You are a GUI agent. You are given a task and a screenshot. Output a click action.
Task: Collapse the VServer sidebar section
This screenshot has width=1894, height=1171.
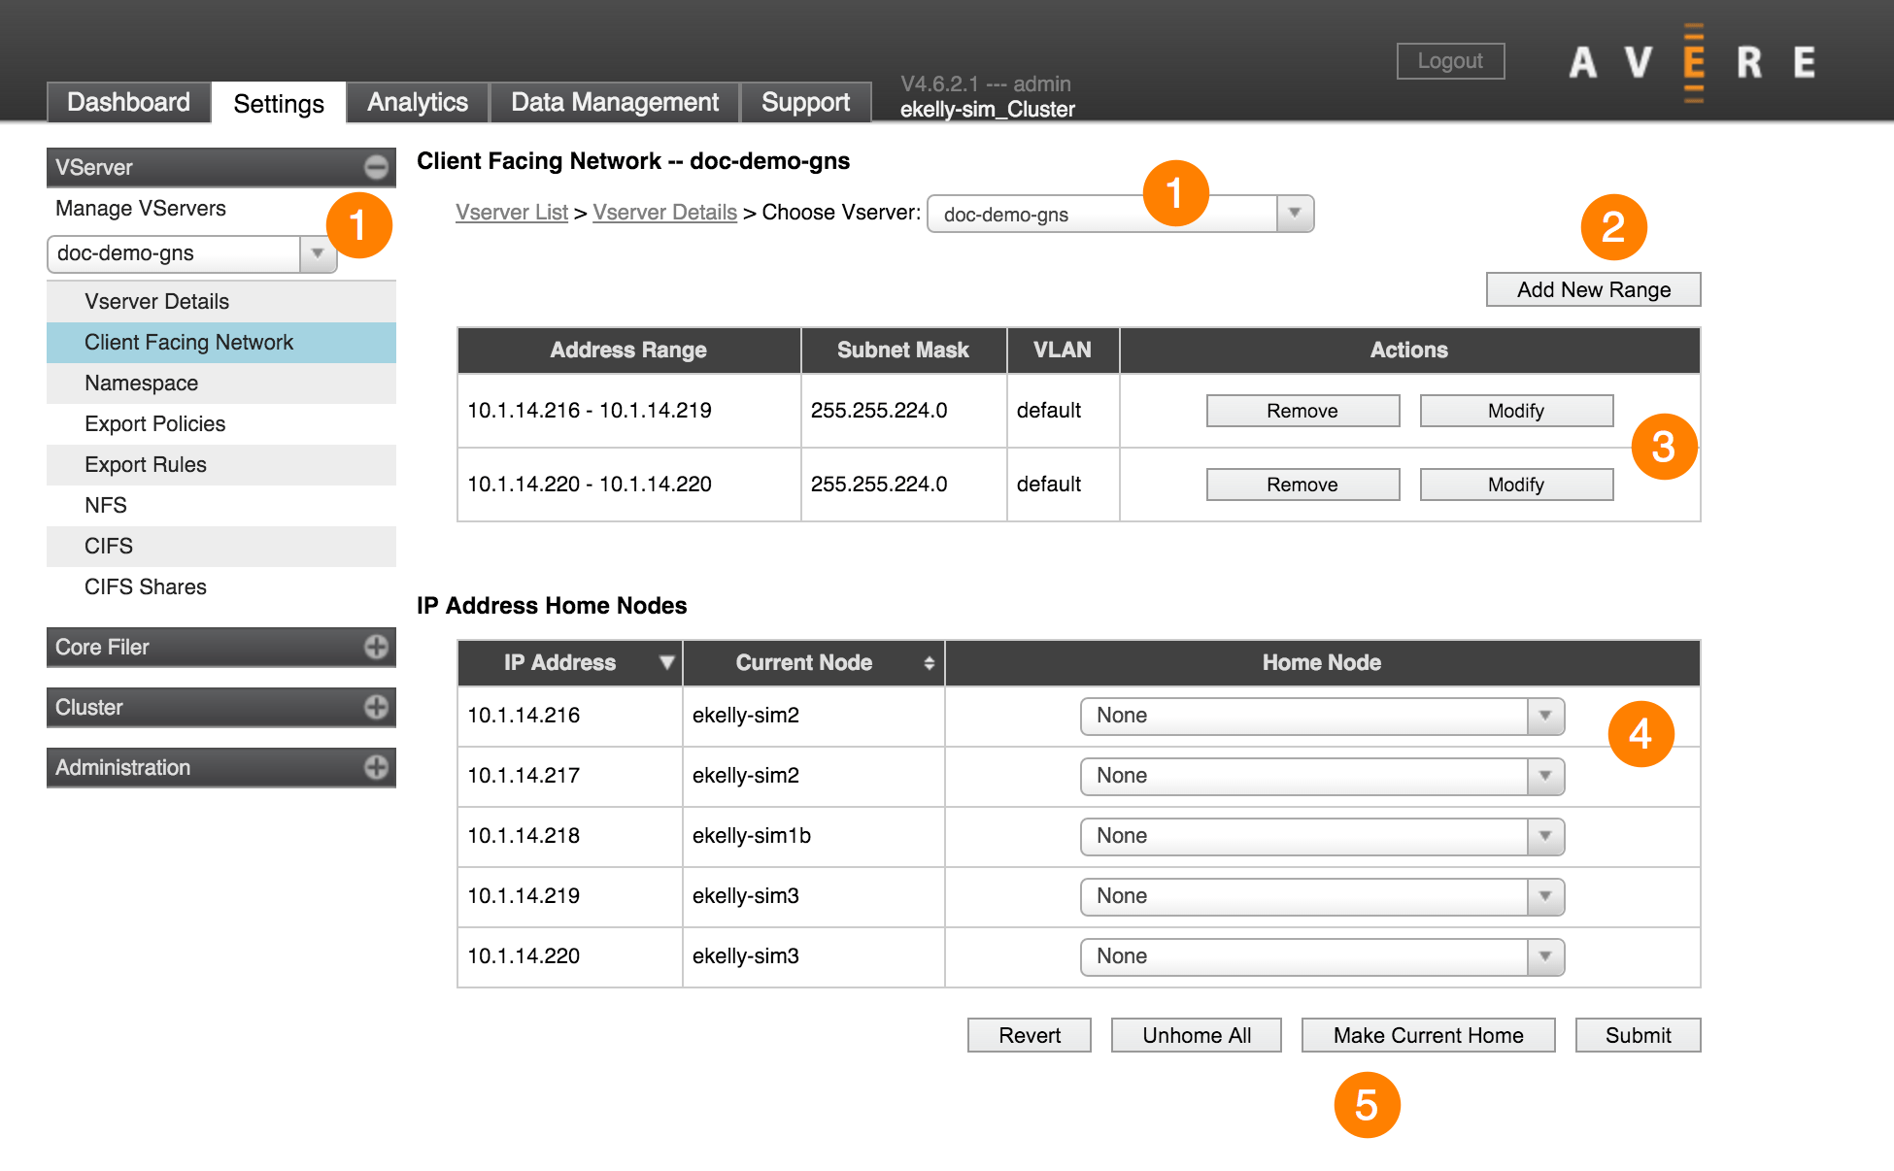[x=375, y=167]
